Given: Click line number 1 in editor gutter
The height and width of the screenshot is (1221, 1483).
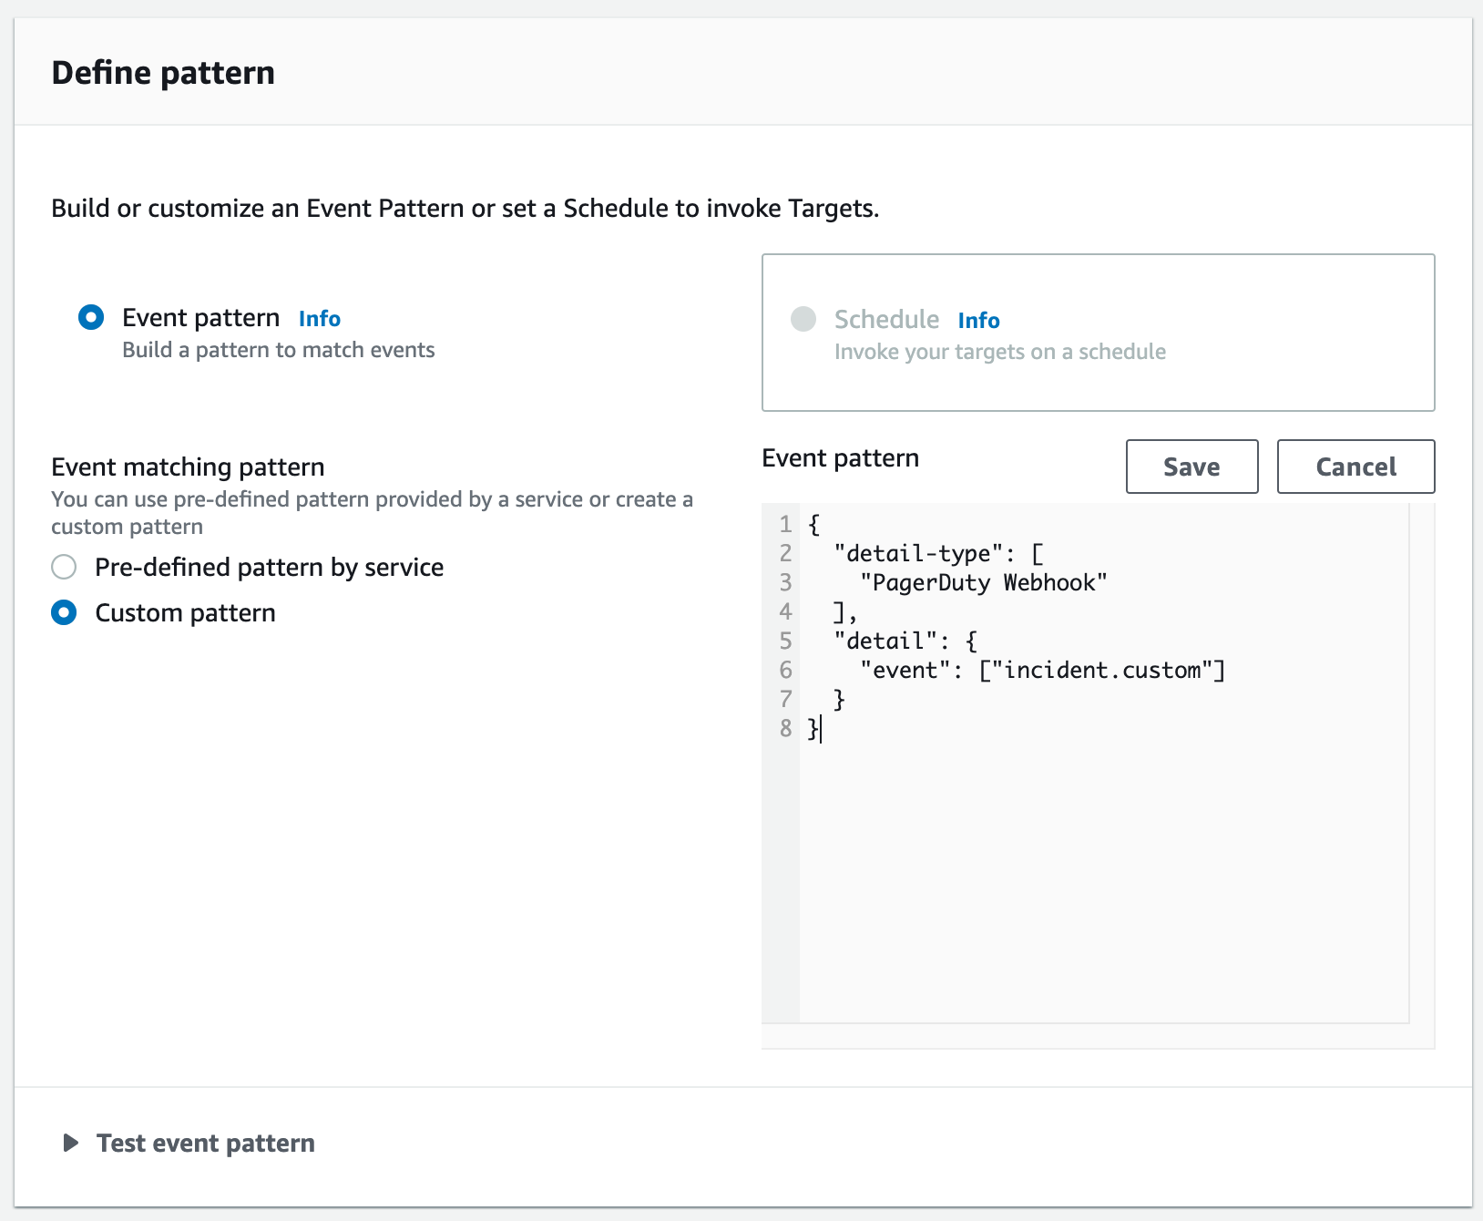Looking at the screenshot, I should [x=785, y=524].
